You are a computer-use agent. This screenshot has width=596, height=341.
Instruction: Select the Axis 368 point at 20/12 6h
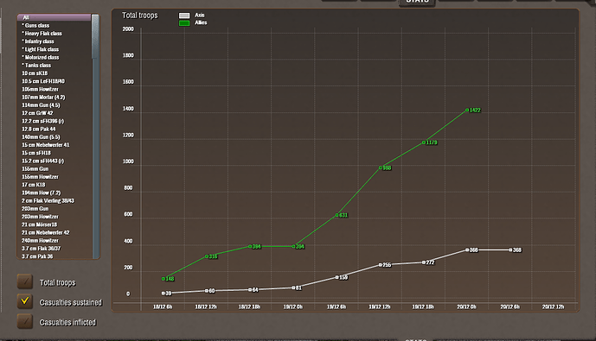pyautogui.click(x=510, y=250)
